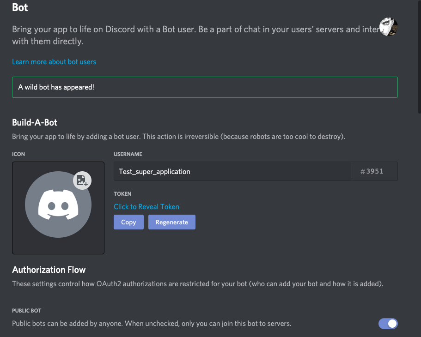Click the Public bots description text
Image resolution: width=421 pixels, height=337 pixels.
(x=152, y=324)
